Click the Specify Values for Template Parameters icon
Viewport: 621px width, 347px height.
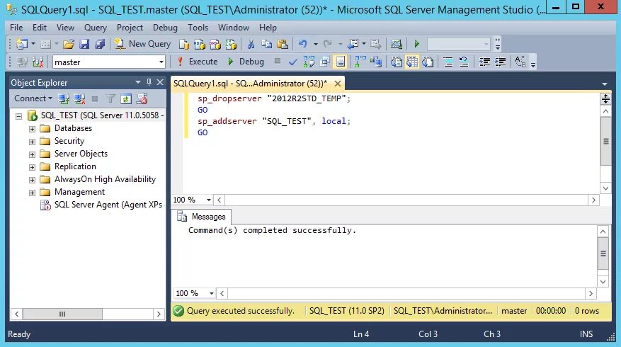click(x=520, y=62)
